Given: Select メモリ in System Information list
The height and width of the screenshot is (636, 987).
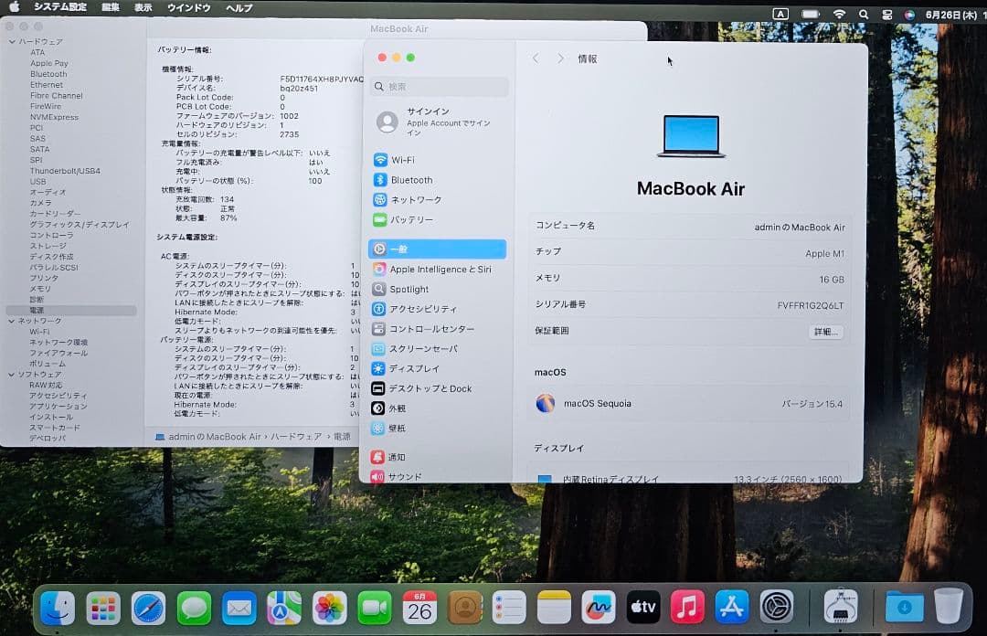Looking at the screenshot, I should coord(40,289).
